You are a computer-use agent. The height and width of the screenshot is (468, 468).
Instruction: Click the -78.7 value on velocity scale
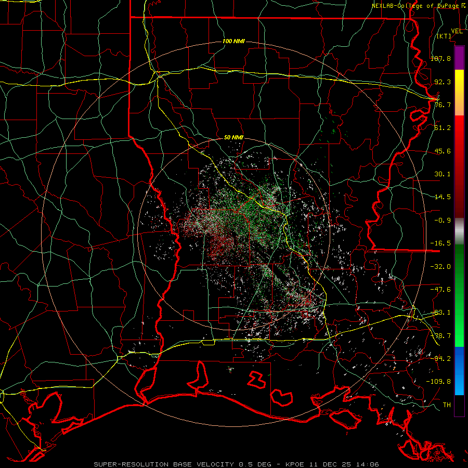pos(440,336)
